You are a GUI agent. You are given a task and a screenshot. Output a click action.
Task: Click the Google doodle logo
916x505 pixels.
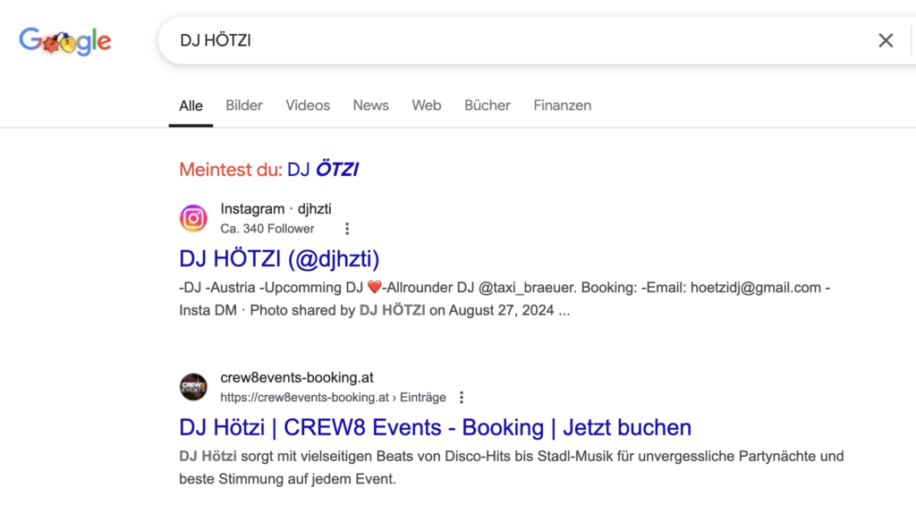pyautogui.click(x=65, y=41)
